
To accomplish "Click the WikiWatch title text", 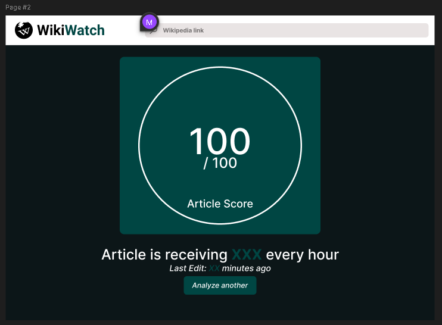I will coord(70,30).
